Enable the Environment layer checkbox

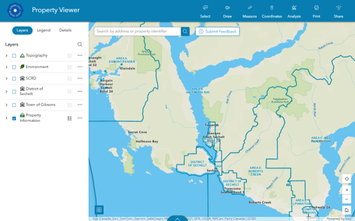tap(14, 67)
